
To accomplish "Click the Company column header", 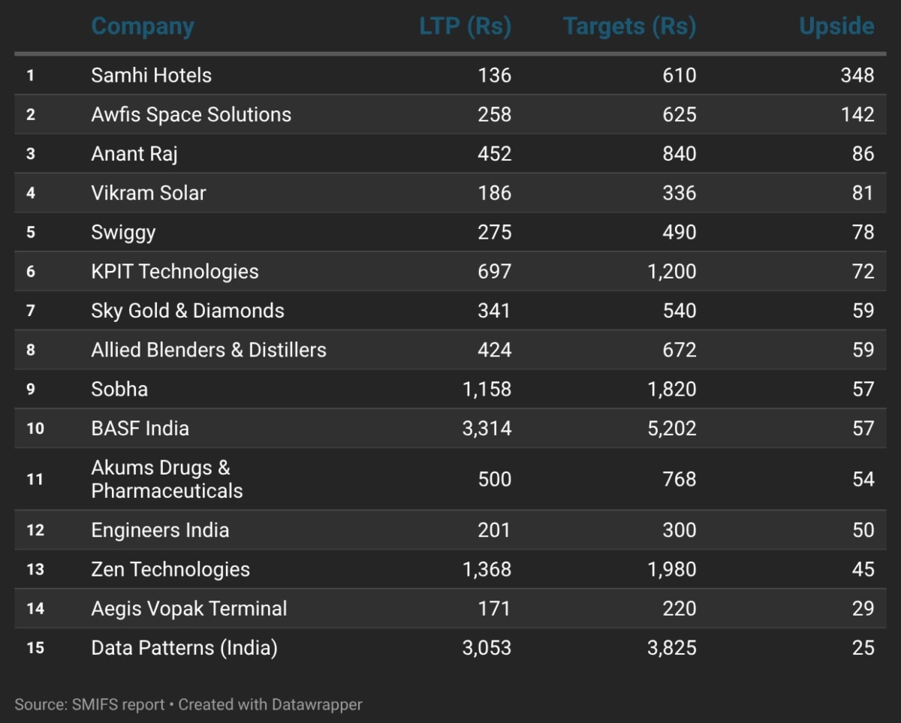I will point(143,27).
